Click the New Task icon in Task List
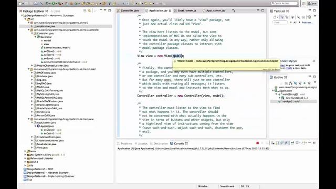 275,17
